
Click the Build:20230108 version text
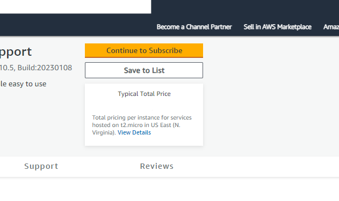45,68
